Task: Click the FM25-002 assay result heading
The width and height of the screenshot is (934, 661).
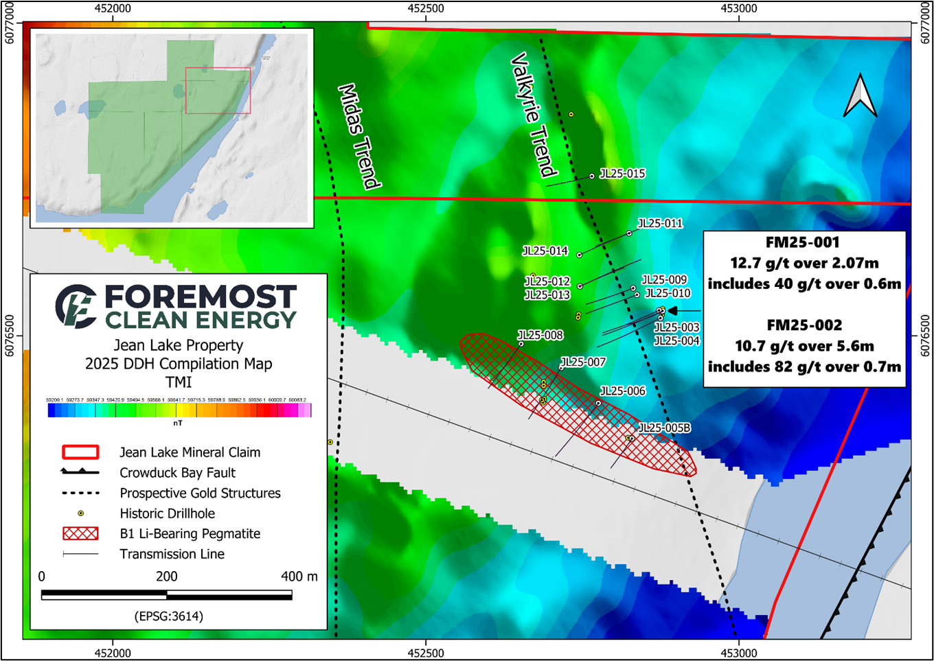Action: click(x=804, y=325)
